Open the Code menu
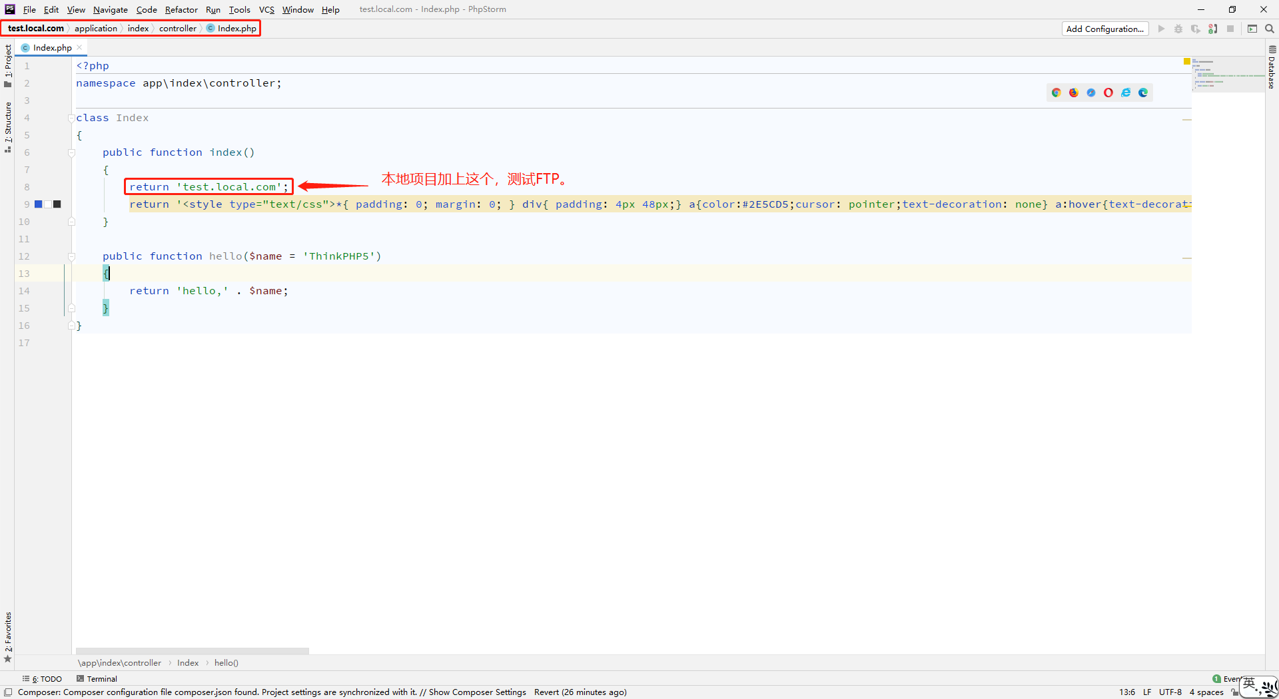The width and height of the screenshot is (1279, 699). point(147,9)
